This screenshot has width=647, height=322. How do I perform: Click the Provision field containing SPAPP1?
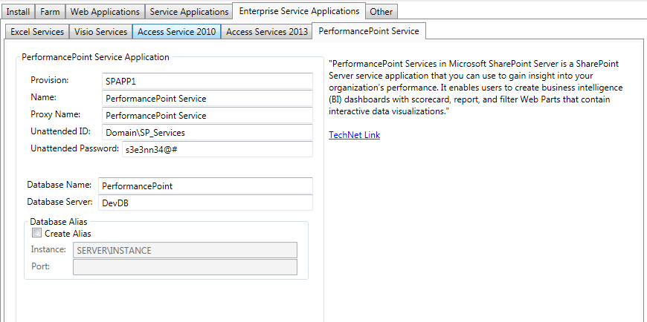[207, 81]
